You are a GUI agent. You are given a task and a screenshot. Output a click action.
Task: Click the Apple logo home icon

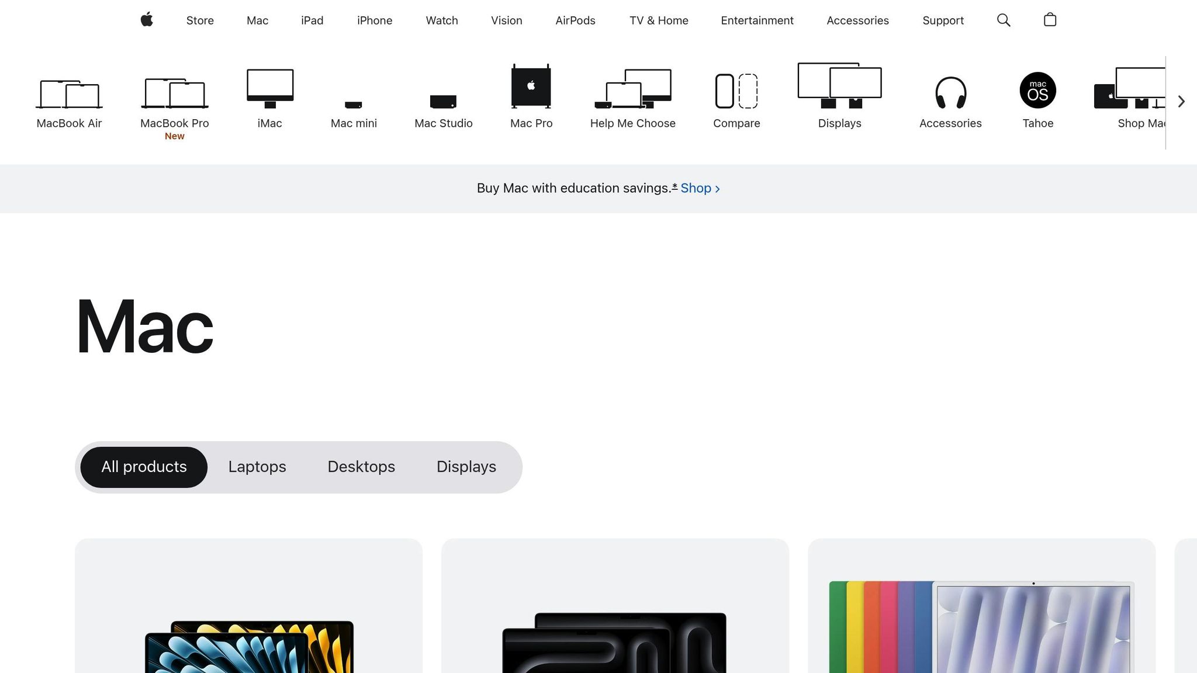(x=147, y=20)
